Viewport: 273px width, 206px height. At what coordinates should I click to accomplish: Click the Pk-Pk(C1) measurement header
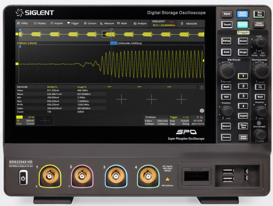[52, 87]
